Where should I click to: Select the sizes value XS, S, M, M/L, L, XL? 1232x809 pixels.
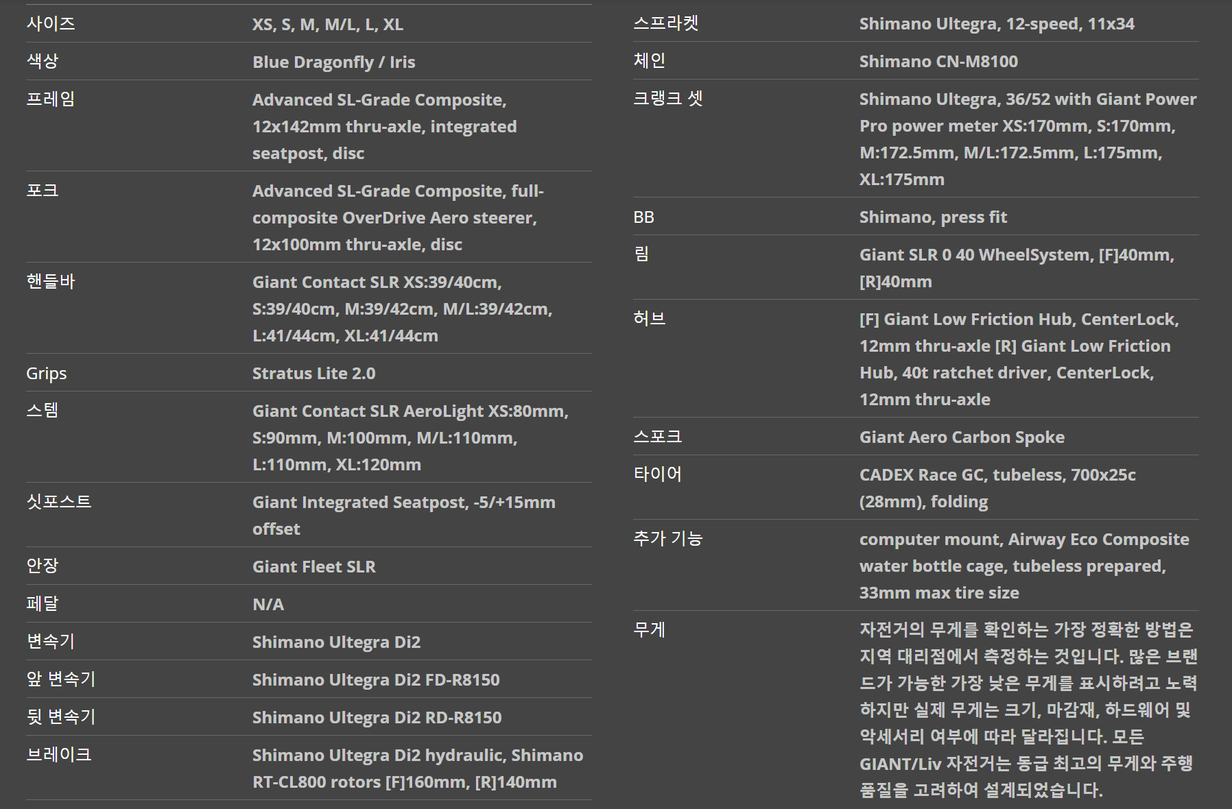328,25
